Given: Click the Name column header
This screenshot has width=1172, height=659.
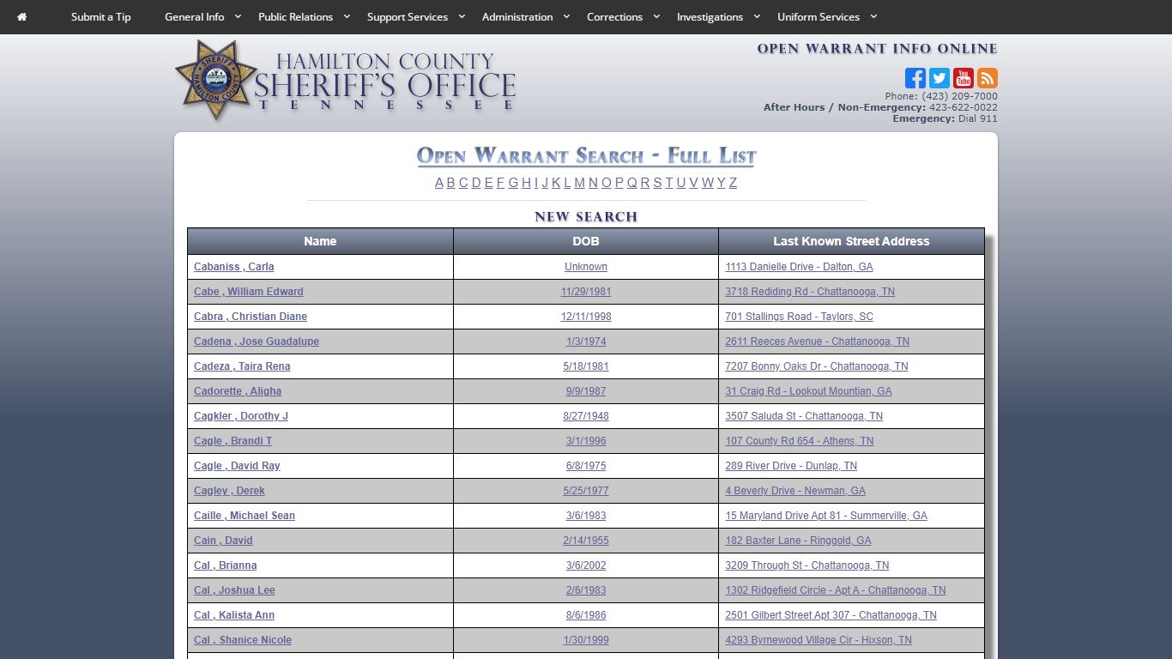Looking at the screenshot, I should (x=320, y=241).
